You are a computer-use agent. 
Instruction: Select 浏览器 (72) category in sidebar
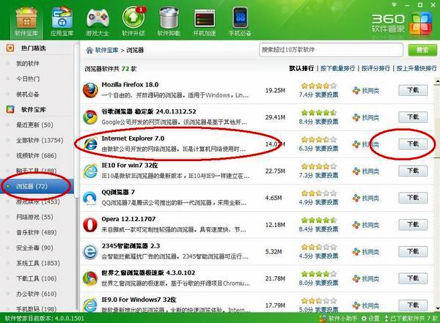point(32,186)
